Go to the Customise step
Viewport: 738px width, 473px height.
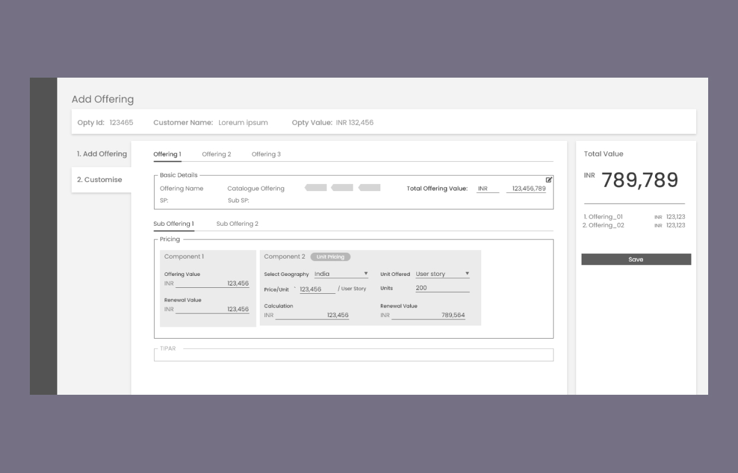[99, 180]
